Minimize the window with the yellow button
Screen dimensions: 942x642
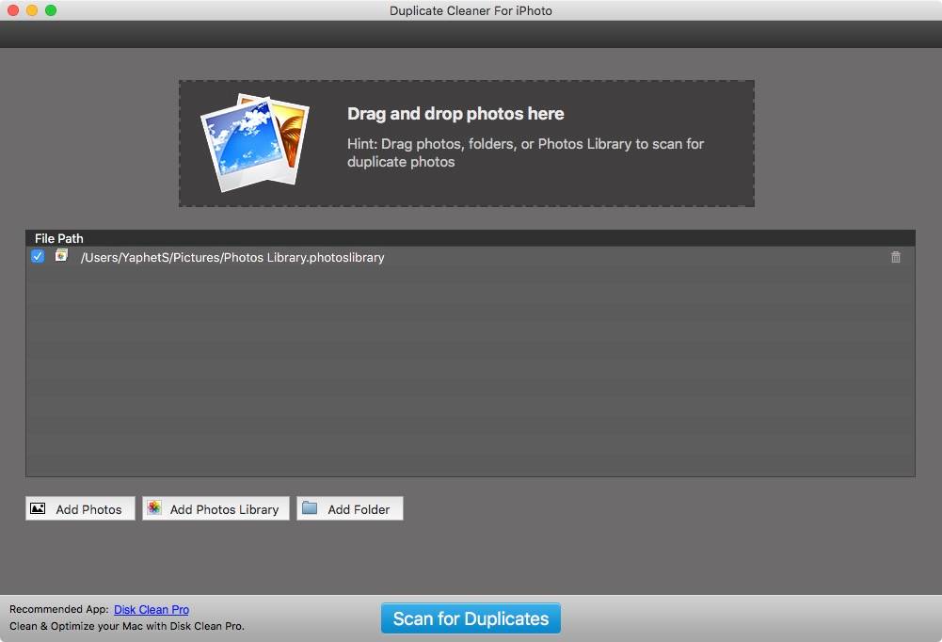coord(32,10)
